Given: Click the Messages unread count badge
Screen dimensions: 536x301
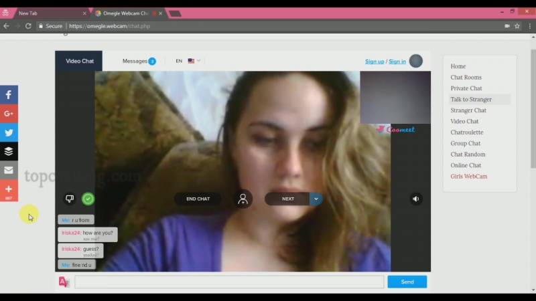Looking at the screenshot, I should click(x=152, y=62).
